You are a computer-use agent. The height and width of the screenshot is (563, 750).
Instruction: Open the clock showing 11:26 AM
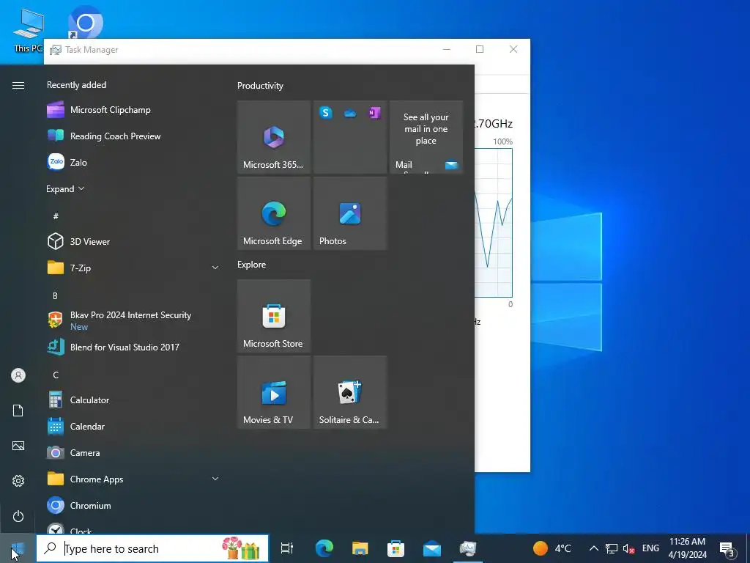[x=687, y=548]
